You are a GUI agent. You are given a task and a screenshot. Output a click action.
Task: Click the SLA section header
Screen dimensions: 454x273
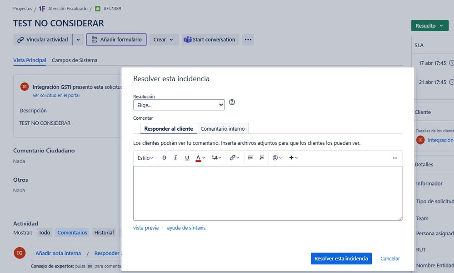(419, 45)
